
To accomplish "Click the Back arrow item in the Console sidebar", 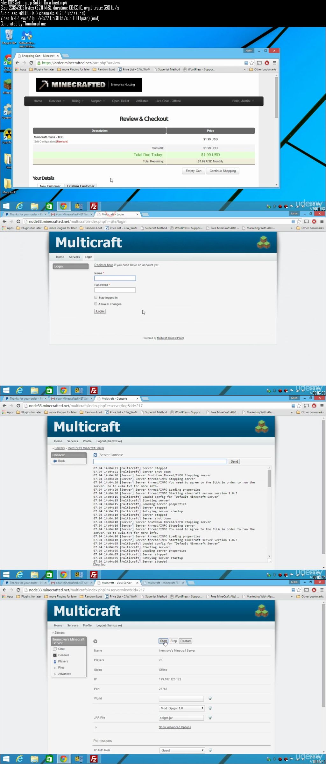I will pos(59,461).
